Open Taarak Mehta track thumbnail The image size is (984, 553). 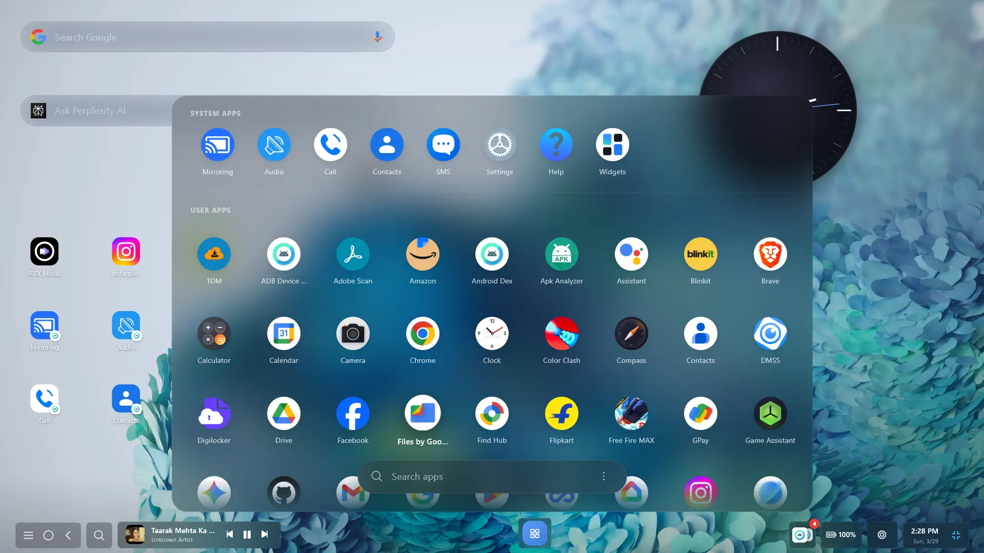tap(135, 535)
